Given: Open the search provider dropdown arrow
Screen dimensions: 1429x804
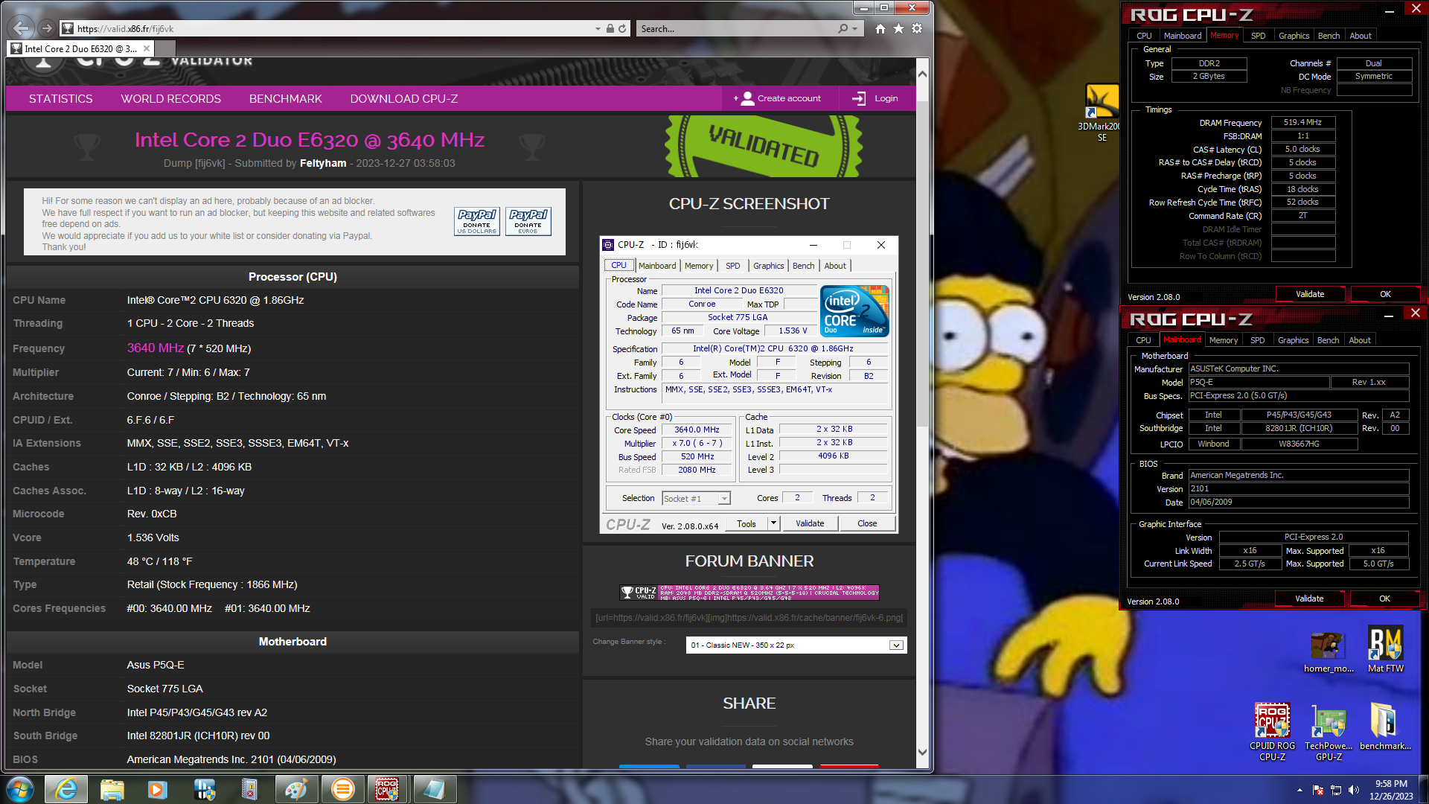Looking at the screenshot, I should (855, 28).
